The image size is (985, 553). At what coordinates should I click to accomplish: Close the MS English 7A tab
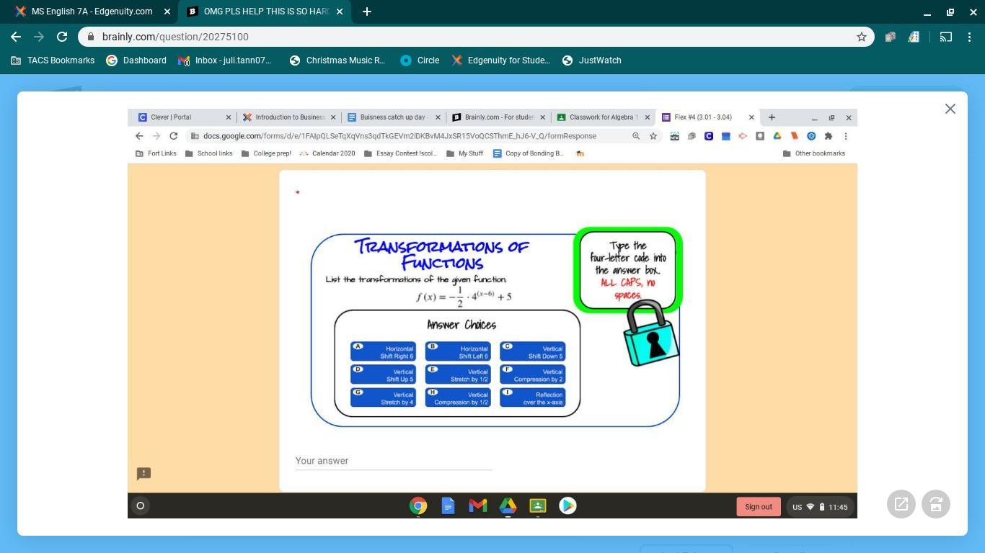[167, 12]
